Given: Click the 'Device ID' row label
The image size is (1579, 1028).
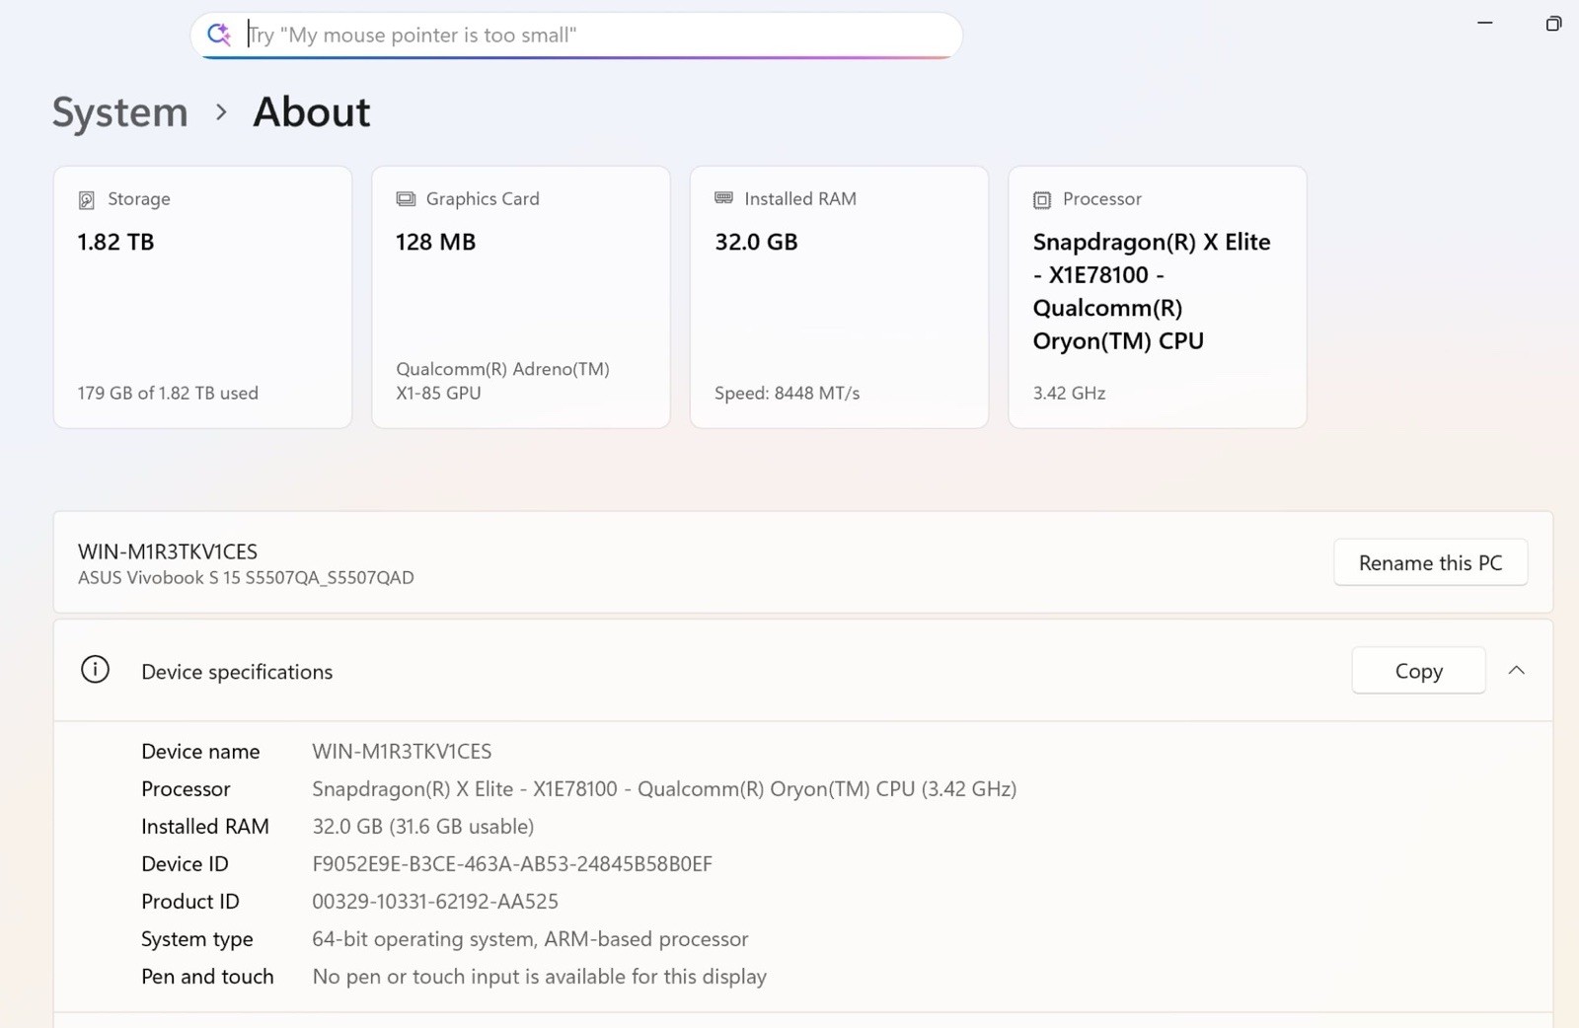Looking at the screenshot, I should pyautogui.click(x=185, y=863).
